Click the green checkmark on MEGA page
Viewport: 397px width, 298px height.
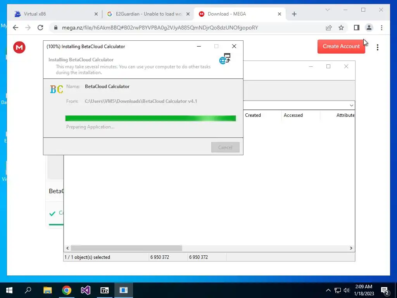coord(52,213)
